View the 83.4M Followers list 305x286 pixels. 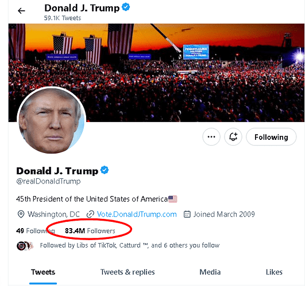click(x=90, y=231)
